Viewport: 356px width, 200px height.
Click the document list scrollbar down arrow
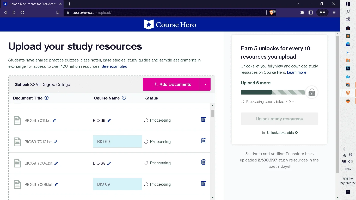click(213, 198)
